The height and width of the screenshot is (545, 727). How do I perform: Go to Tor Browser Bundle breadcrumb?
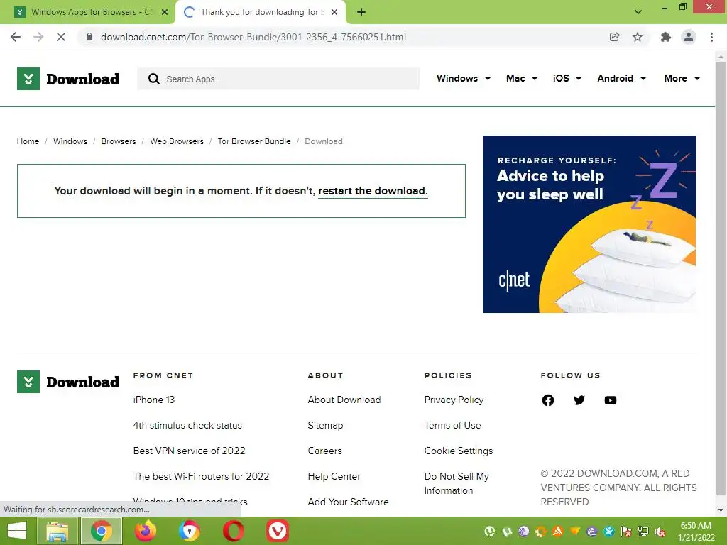point(254,141)
